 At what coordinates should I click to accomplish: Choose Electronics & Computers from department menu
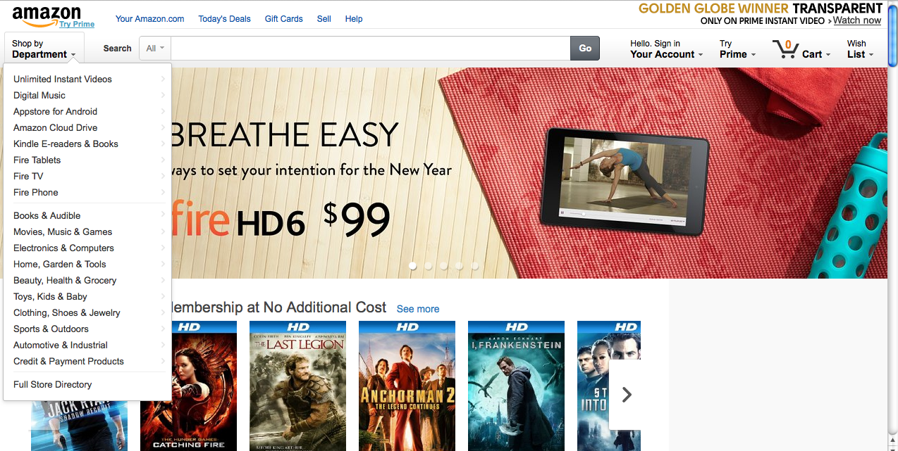[63, 248]
